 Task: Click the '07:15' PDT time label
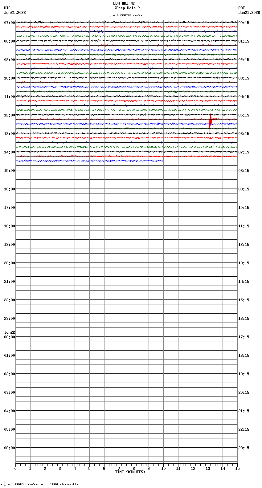(244, 152)
